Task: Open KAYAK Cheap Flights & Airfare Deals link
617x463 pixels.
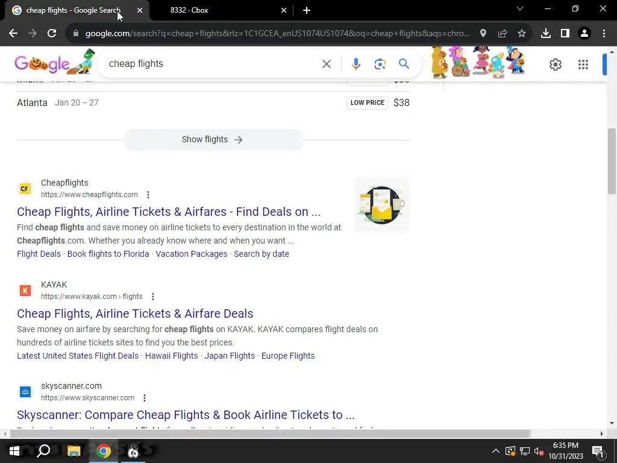Action: tap(135, 313)
